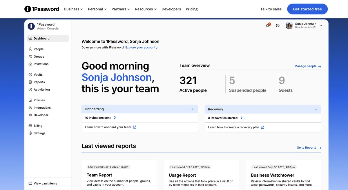Expand the Business menu in top nav
348x190 pixels.
[73, 9]
